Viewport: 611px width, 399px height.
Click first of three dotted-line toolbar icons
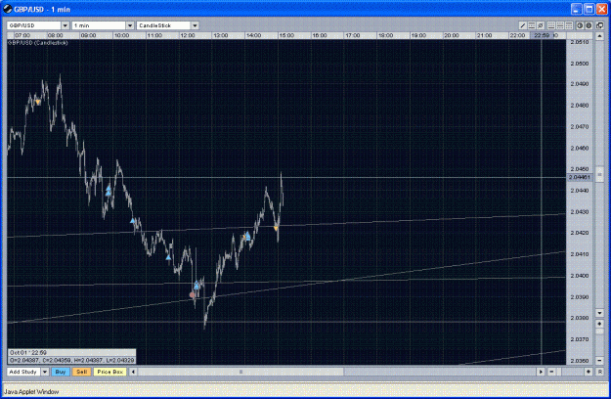click(x=551, y=25)
